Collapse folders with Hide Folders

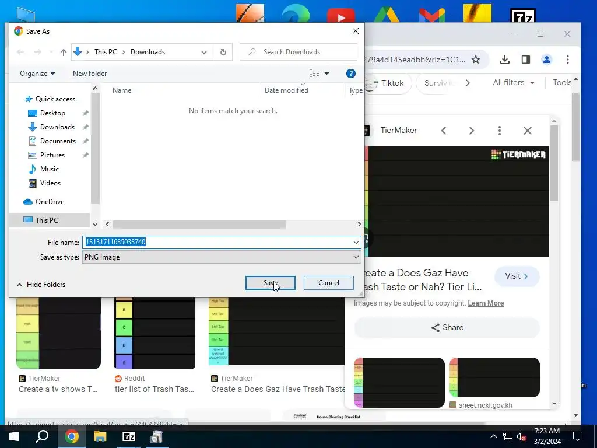point(41,285)
